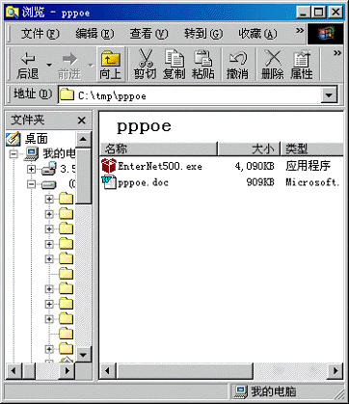Screen dimensions: 349x404
Task: Select the pppoe.doc document
Action: click(135, 182)
